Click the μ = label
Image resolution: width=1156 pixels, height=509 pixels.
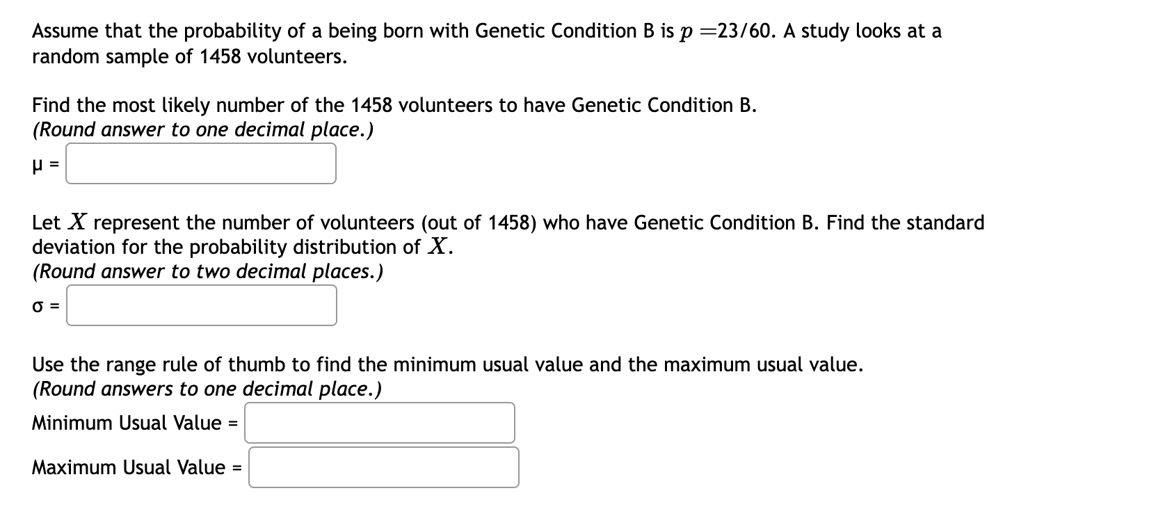45,165
